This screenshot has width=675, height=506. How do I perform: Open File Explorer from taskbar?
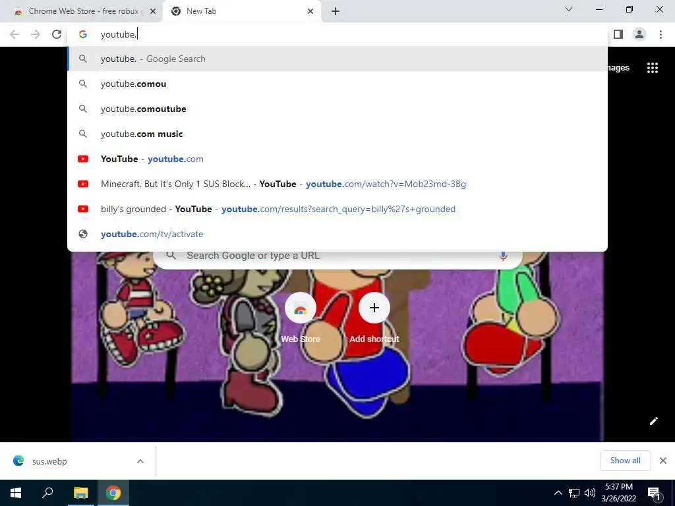coord(80,493)
